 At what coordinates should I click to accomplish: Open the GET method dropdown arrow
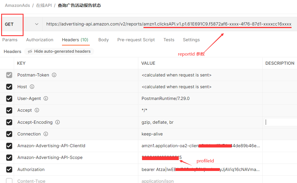pyautogui.click(x=37, y=24)
